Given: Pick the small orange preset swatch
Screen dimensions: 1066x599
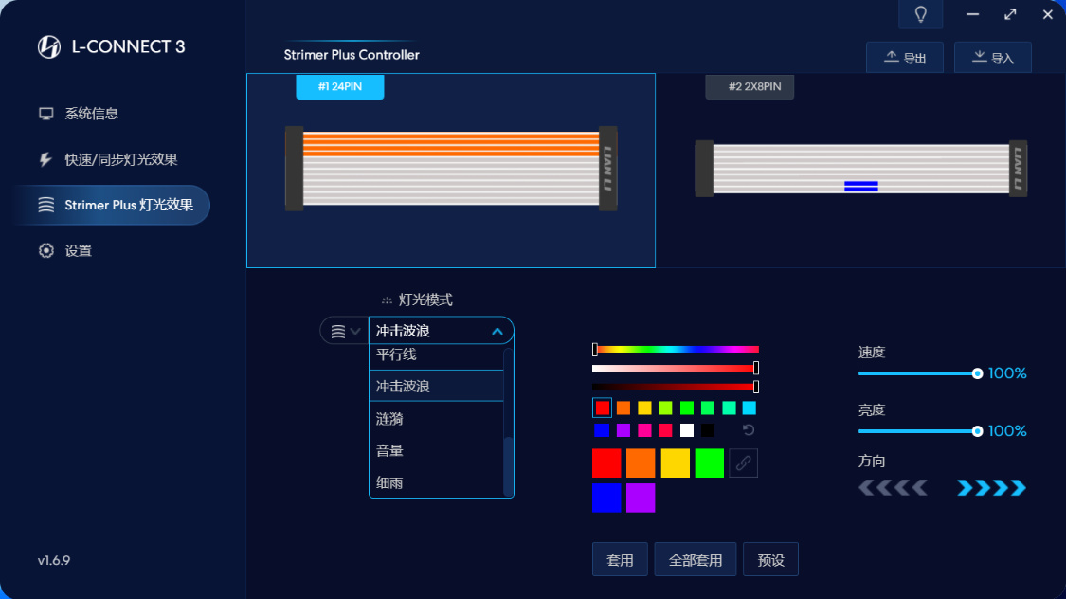Looking at the screenshot, I should 623,408.
